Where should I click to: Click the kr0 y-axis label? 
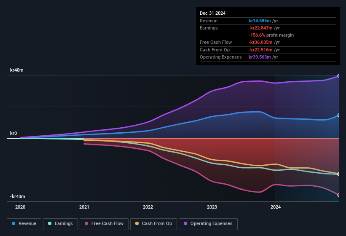[13, 133]
